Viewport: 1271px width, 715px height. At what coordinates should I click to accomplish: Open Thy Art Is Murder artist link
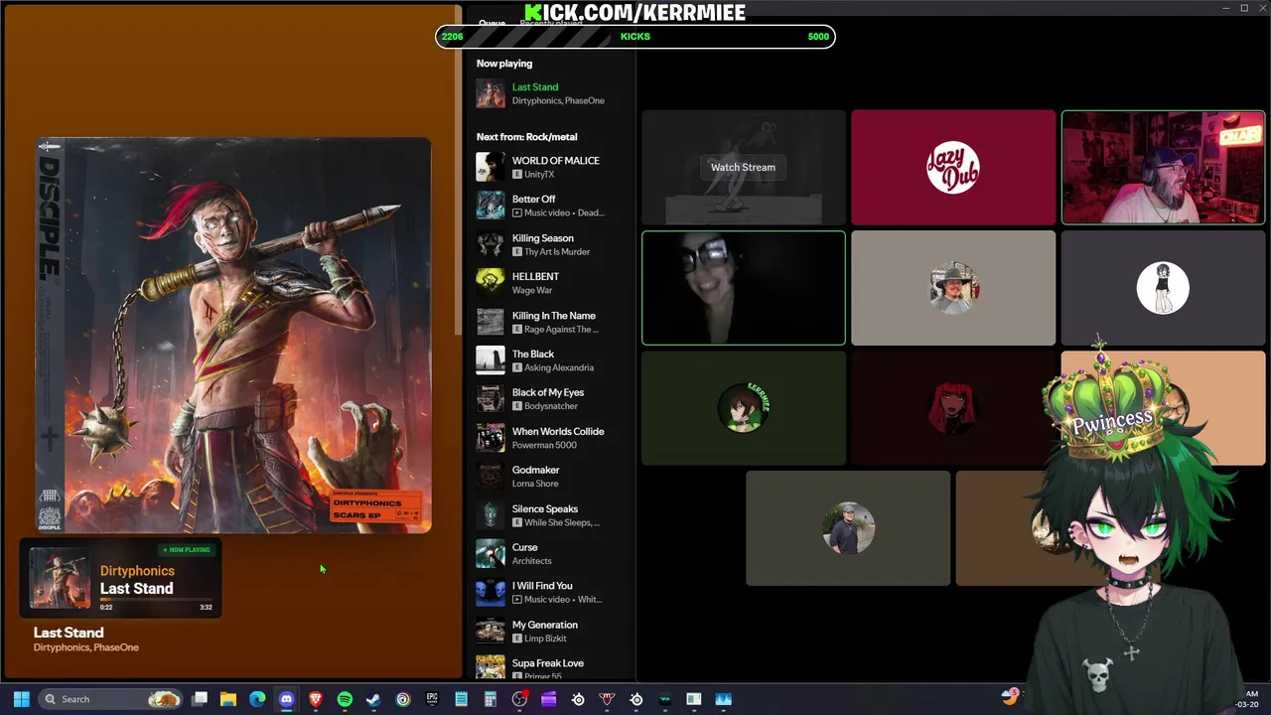pos(557,251)
